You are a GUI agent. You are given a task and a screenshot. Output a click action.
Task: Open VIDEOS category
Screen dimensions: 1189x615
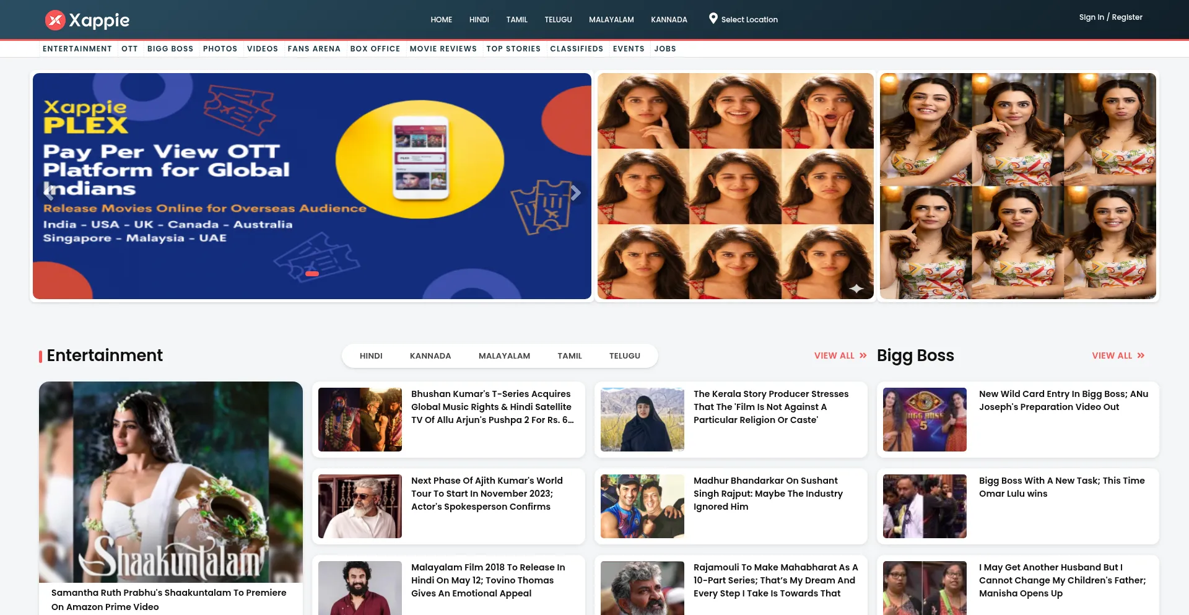point(263,49)
